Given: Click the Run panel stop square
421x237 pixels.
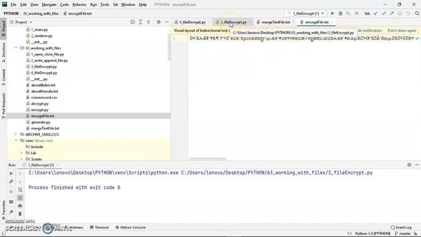Looking at the screenshot, I should [11, 192].
